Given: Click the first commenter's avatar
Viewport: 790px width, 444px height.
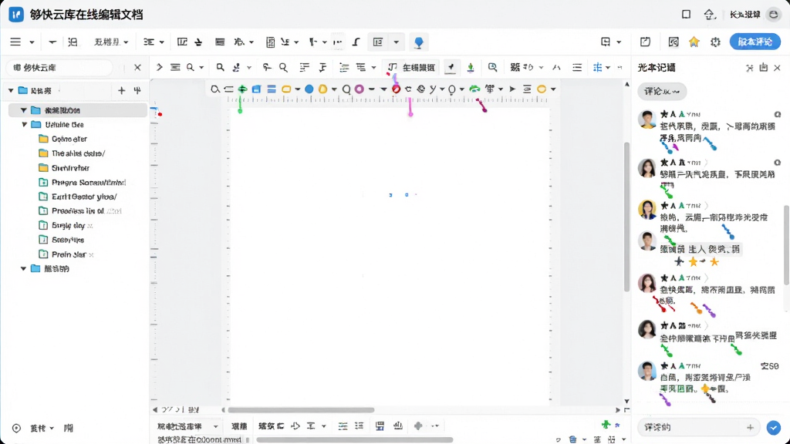Looking at the screenshot, I should (647, 119).
